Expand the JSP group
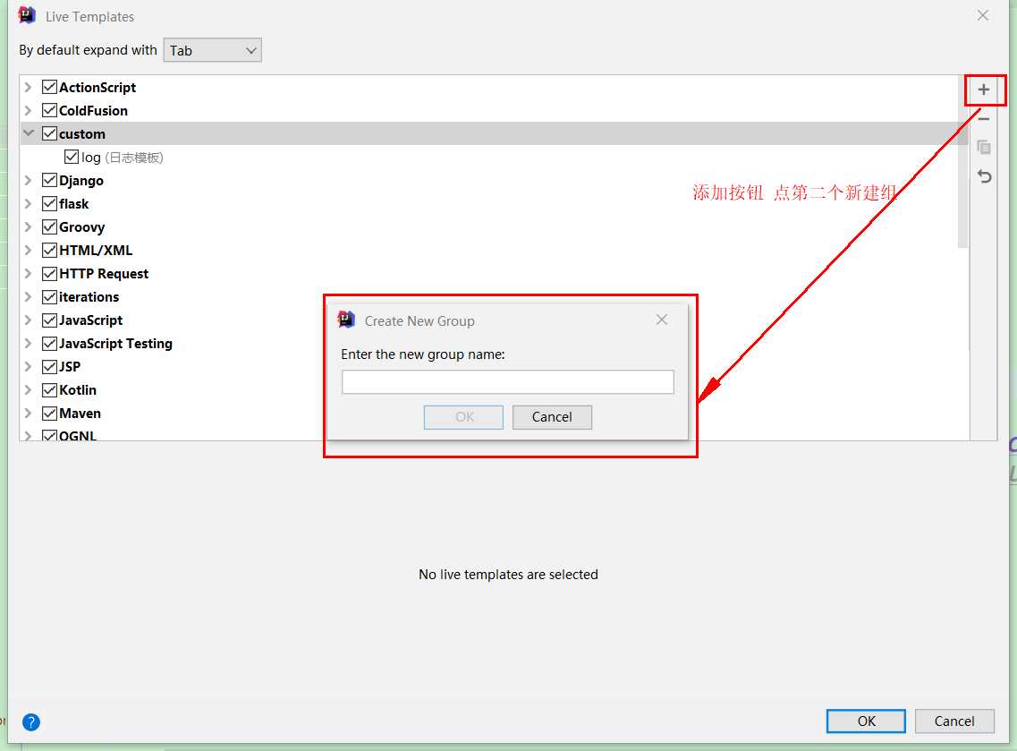The width and height of the screenshot is (1017, 751). coord(28,367)
